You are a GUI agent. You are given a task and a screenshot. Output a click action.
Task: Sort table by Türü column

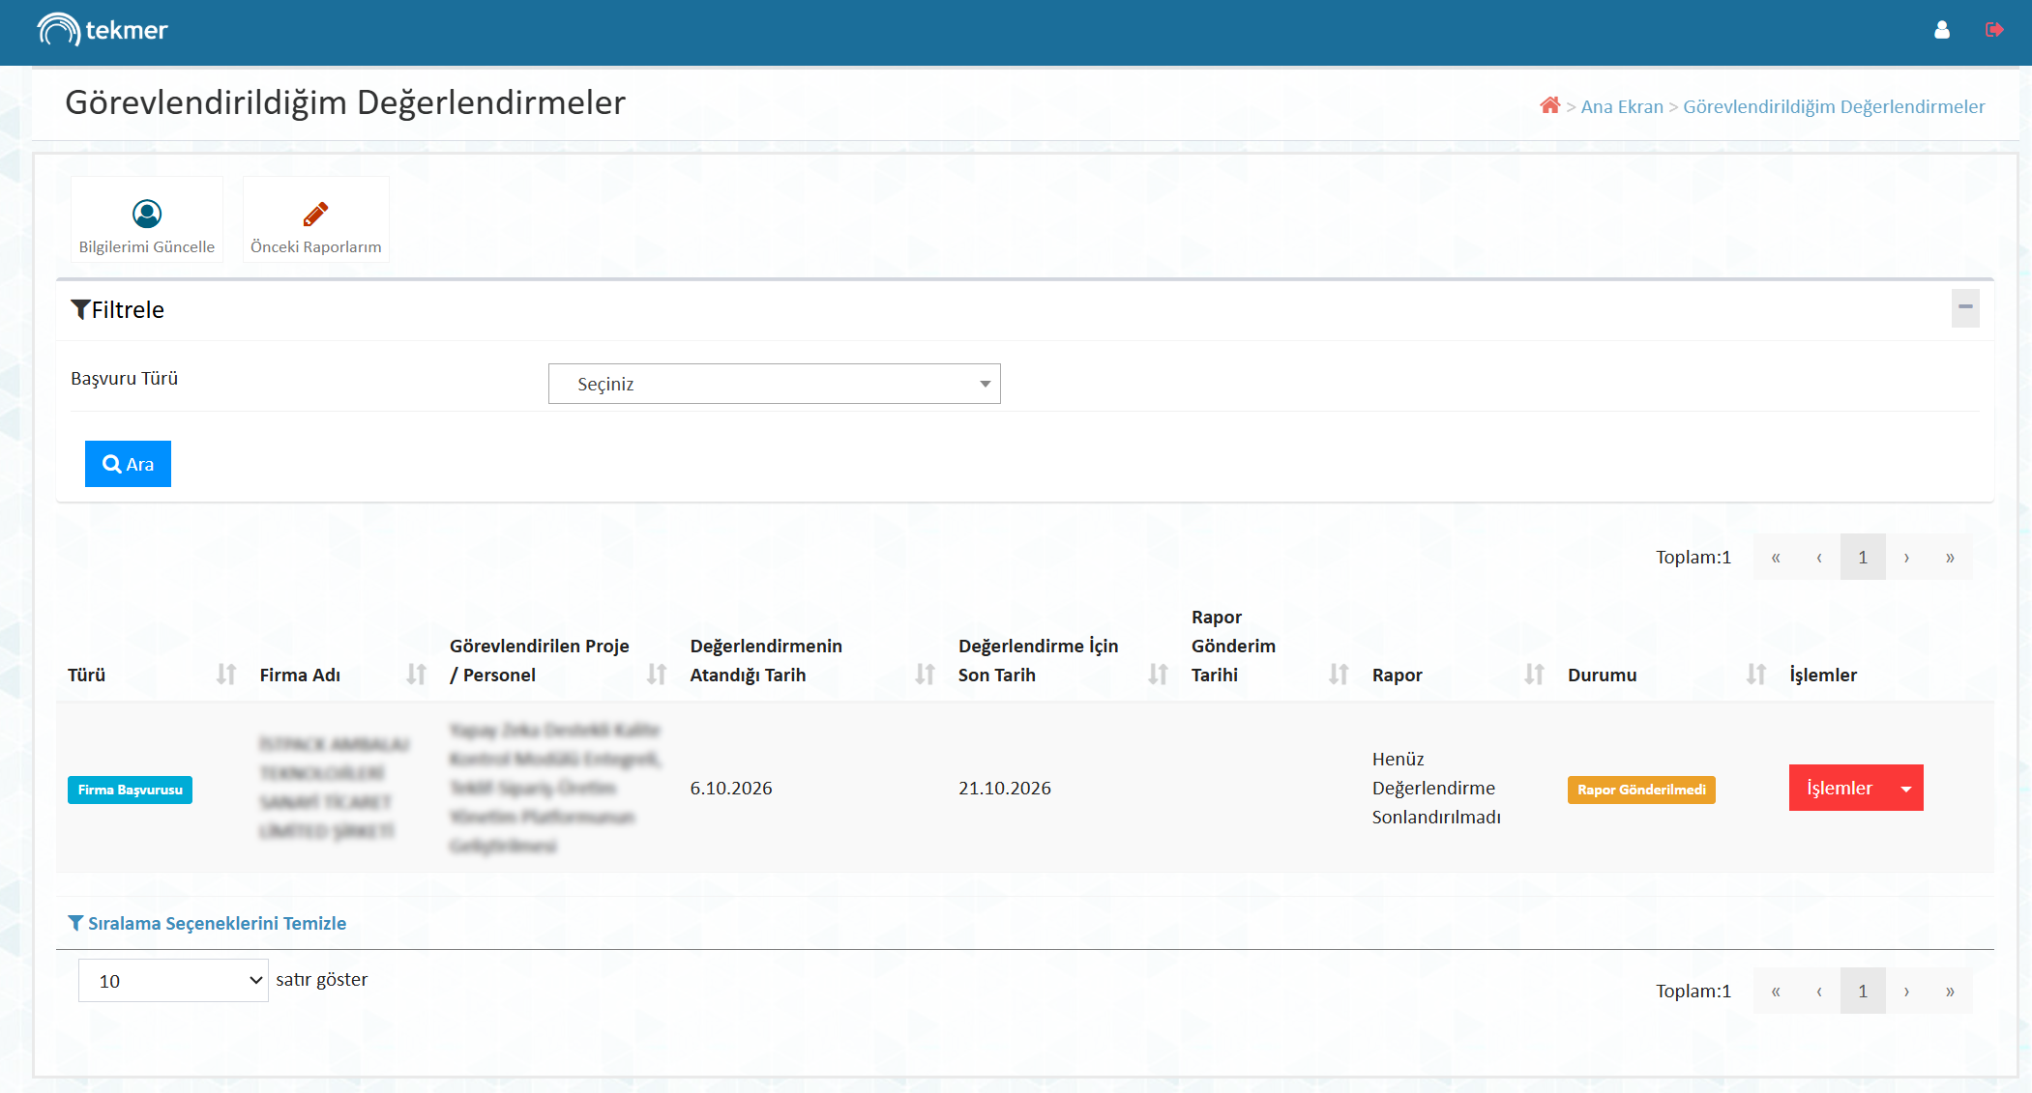226,674
